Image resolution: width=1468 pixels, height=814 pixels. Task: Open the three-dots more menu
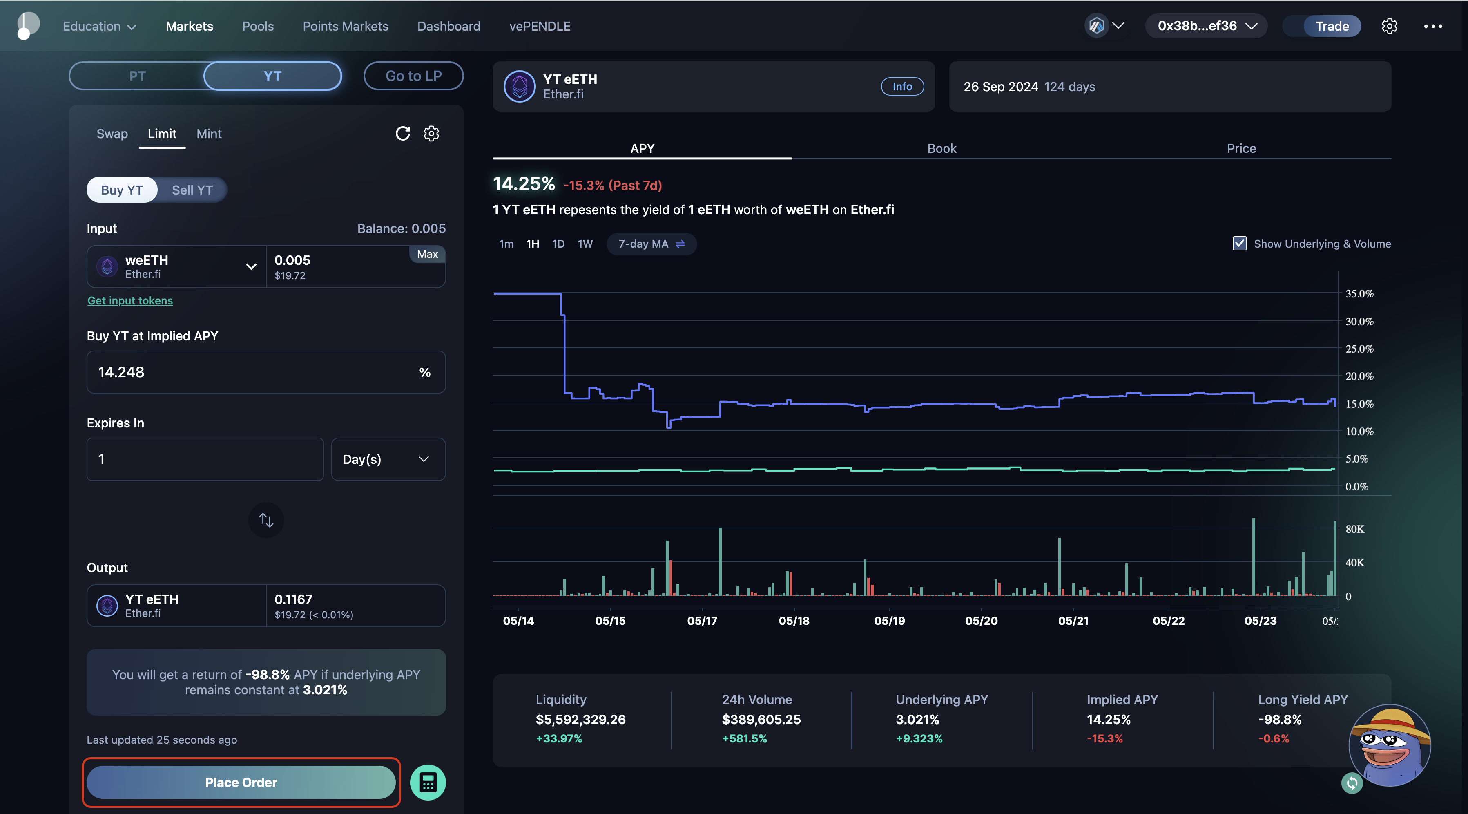pyautogui.click(x=1432, y=26)
